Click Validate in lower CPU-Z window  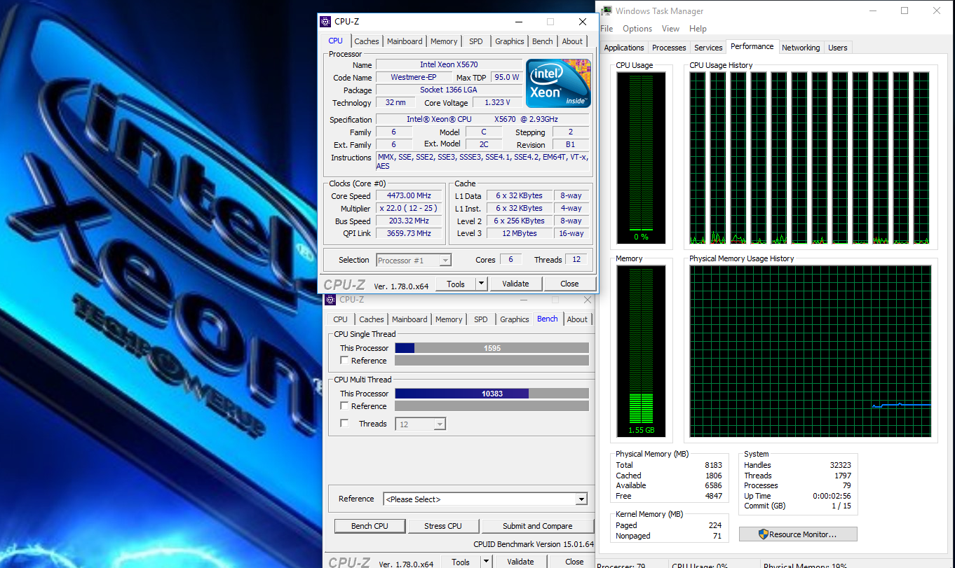[x=520, y=562]
